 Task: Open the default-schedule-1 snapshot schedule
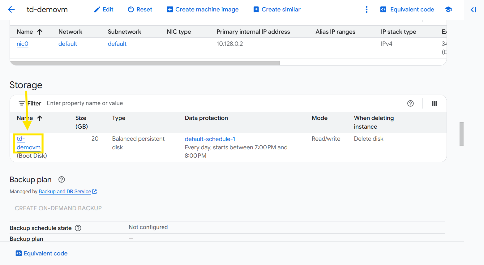click(210, 139)
